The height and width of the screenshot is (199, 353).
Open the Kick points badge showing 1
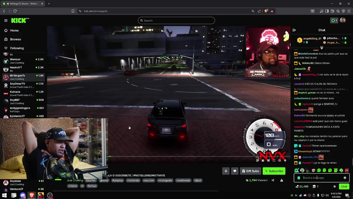(334, 20)
